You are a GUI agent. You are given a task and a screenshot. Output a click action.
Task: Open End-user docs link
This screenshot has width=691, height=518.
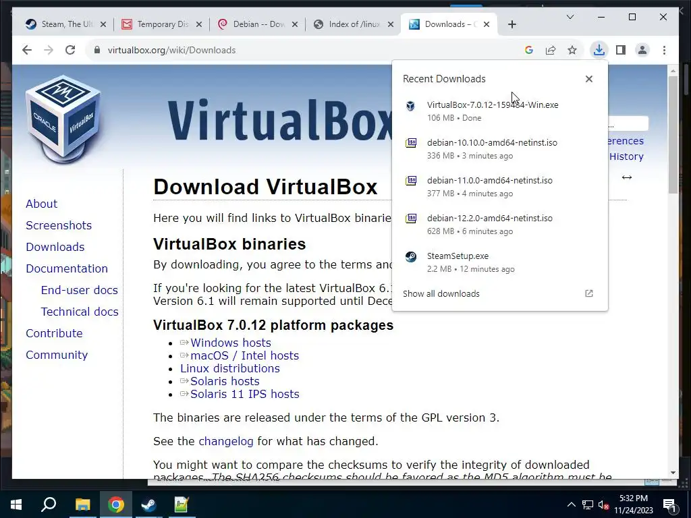pyautogui.click(x=80, y=290)
